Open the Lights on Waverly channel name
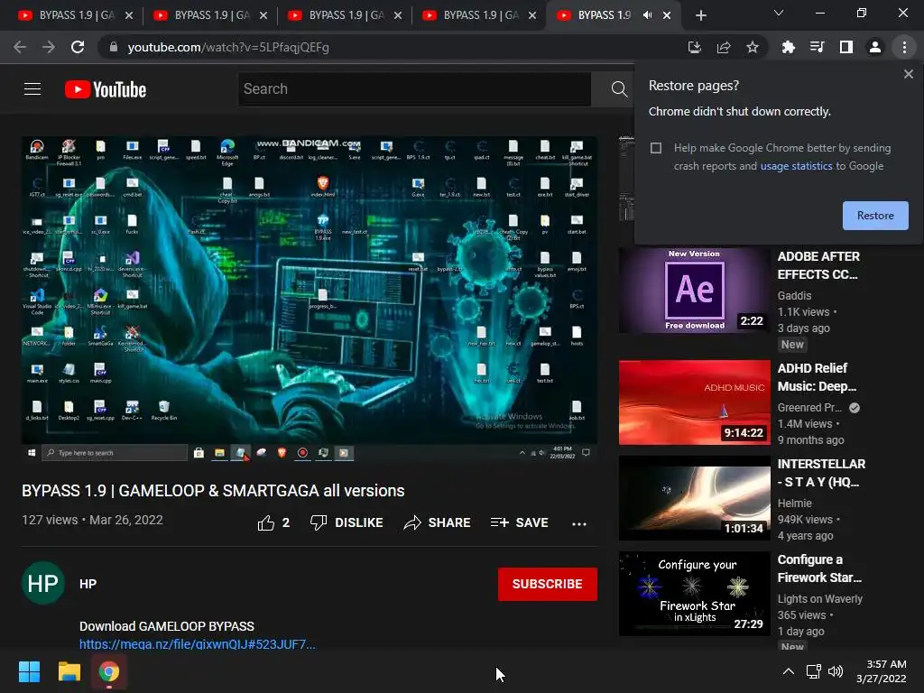This screenshot has width=924, height=693. 819,599
